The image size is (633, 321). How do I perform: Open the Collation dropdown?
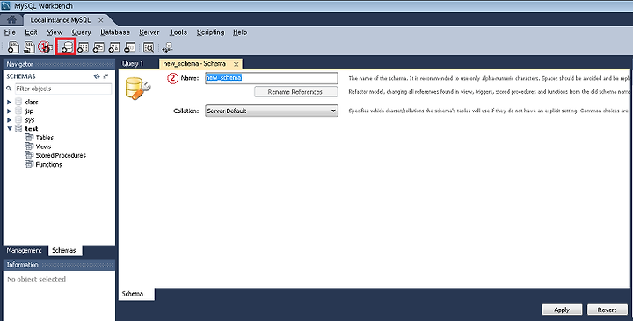[272, 111]
